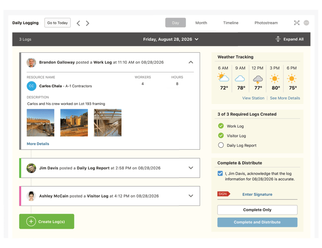Click the 9 AM cloudy weather icon
The image size is (322, 248).
tap(240, 78)
